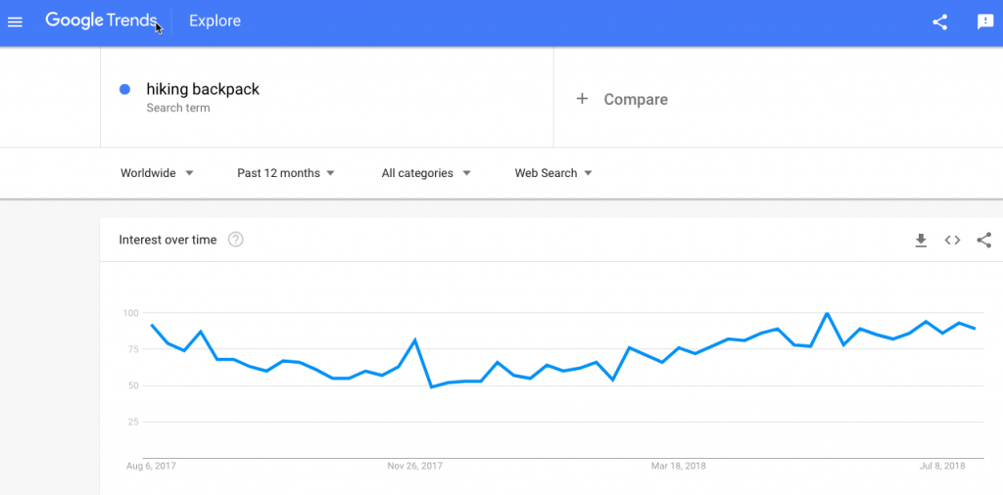Share this page via header share icon
This screenshot has height=495, width=1003.
tap(939, 22)
